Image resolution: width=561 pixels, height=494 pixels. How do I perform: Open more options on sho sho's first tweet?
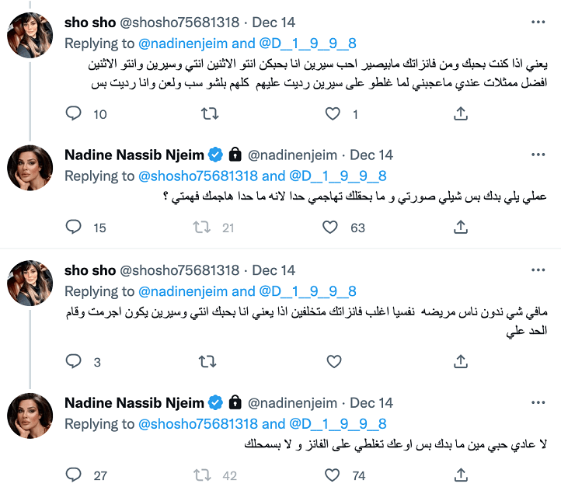[535, 23]
